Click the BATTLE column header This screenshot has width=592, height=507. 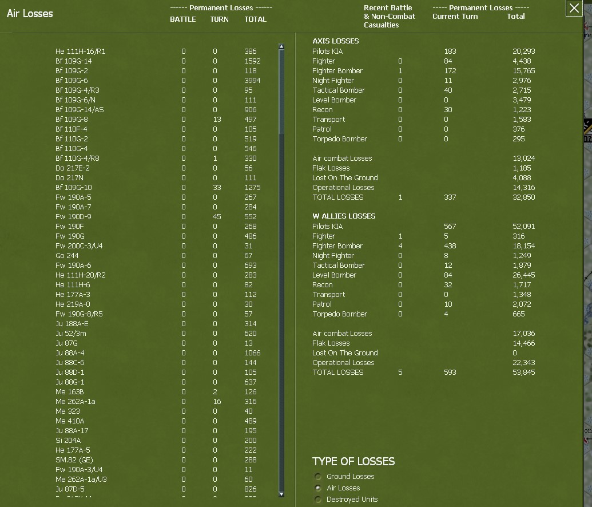182,19
